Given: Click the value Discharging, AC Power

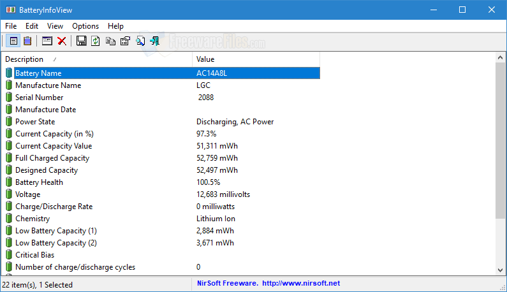Looking at the screenshot, I should 235,122.
